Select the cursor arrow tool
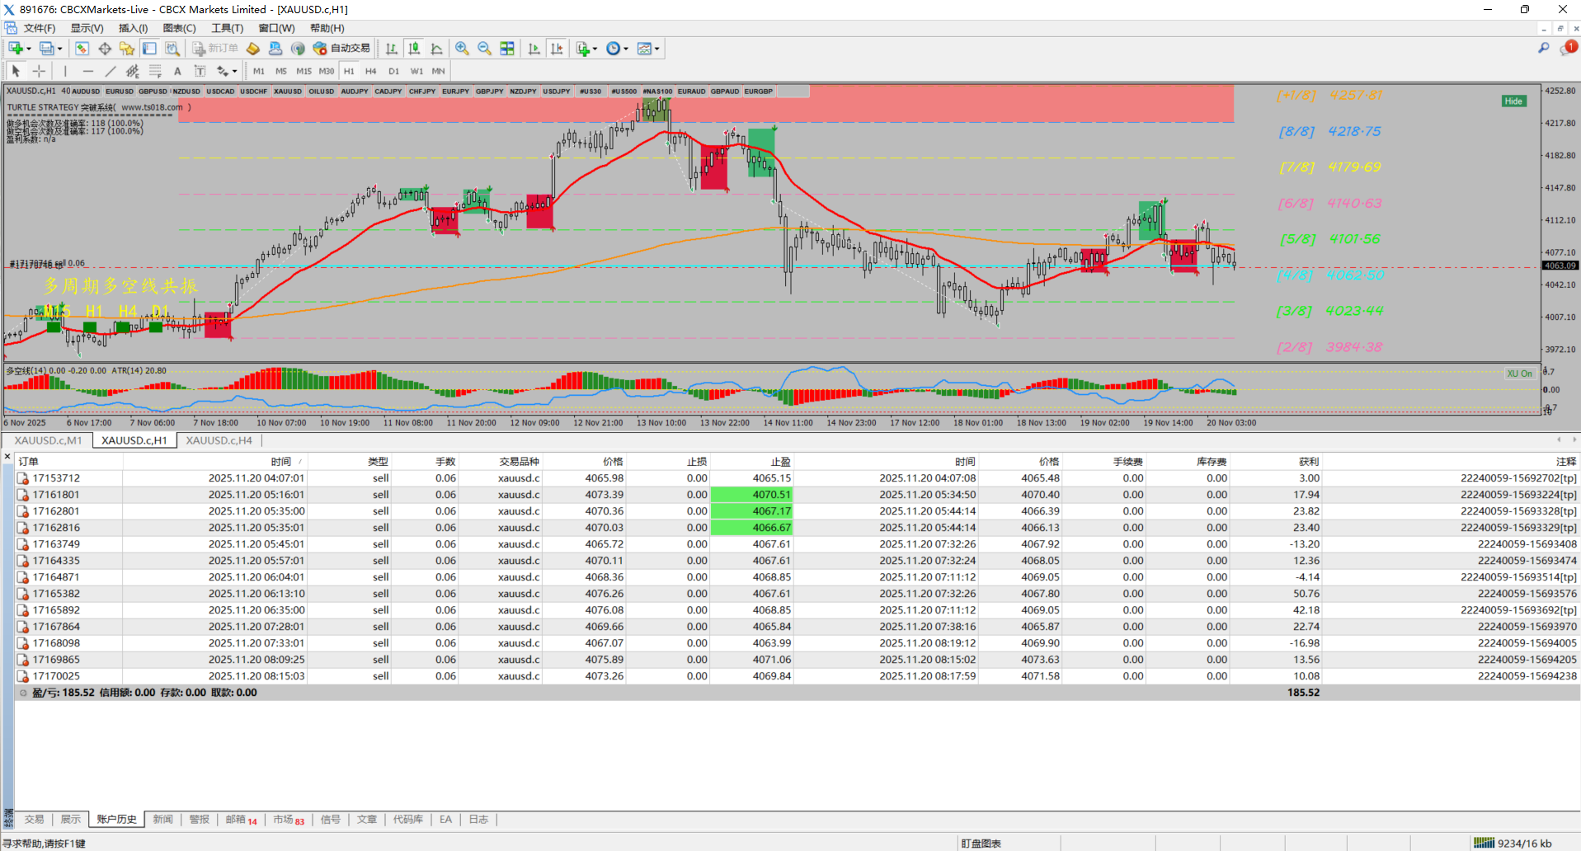Screen dimensions: 1581x851 (x=16, y=71)
